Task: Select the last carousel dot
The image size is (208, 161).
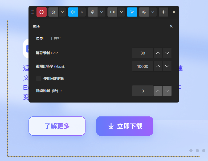Action: 204,151
